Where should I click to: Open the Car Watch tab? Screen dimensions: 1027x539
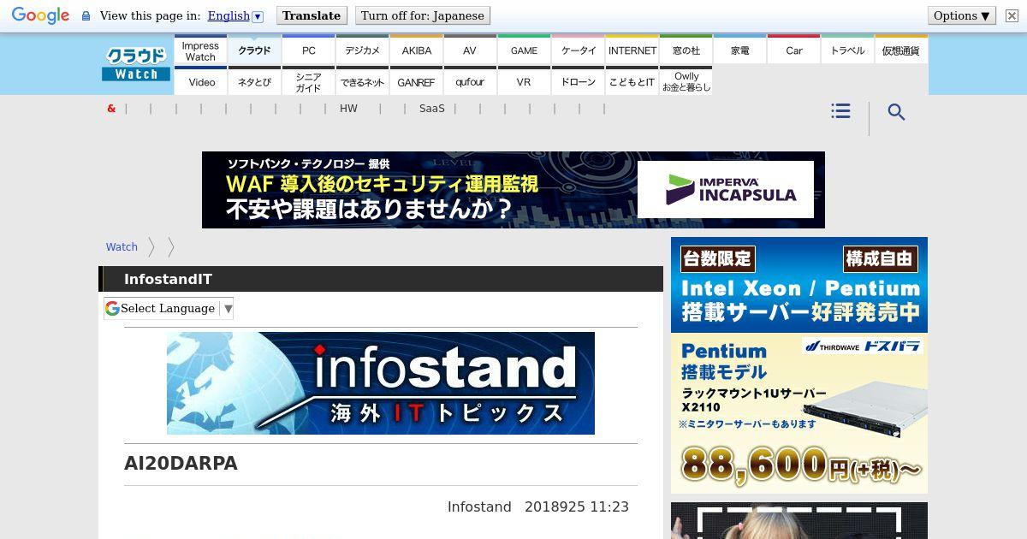(794, 50)
